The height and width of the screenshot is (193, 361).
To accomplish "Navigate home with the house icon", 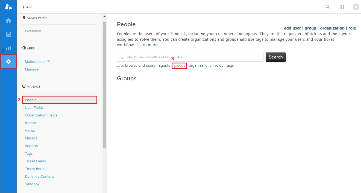I will click(x=8, y=21).
